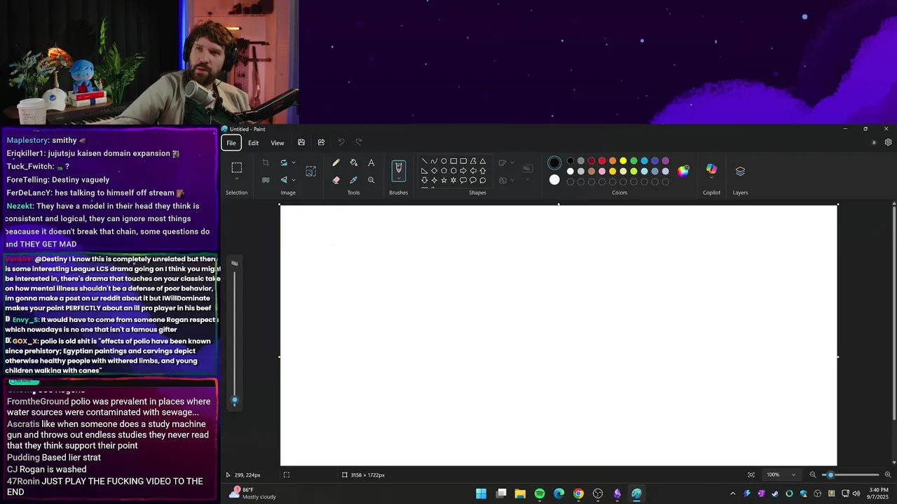Click the zoom in magnifier in status bar
The image size is (897, 504).
click(888, 475)
